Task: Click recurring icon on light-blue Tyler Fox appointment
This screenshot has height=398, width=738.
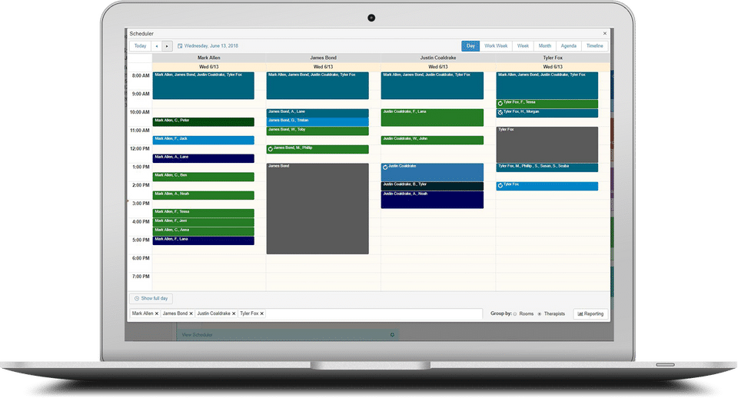Action: point(500,185)
